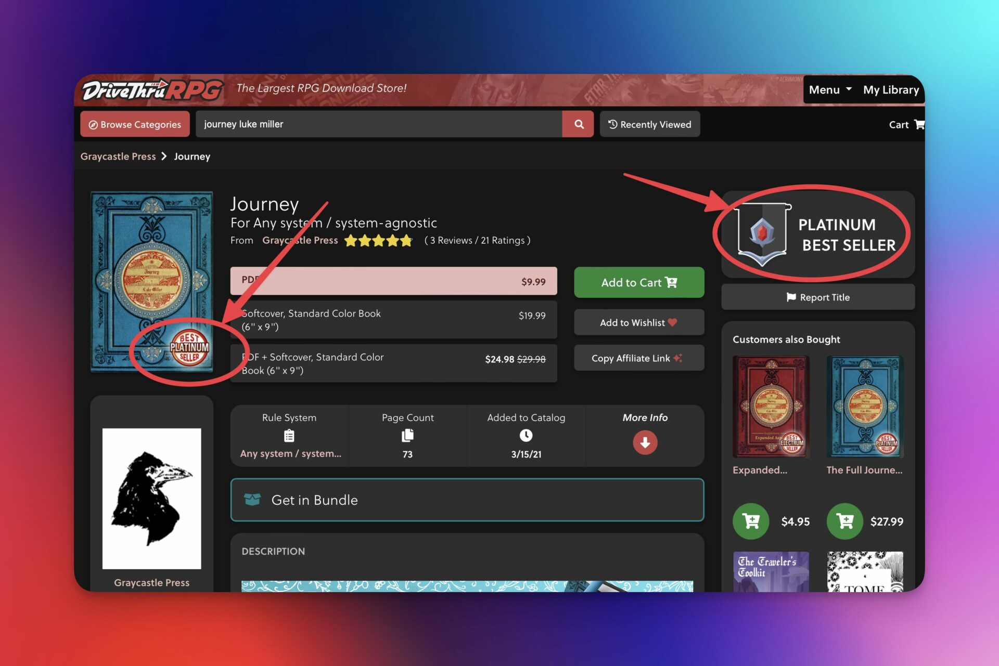This screenshot has height=666, width=999.
Task: Select PDF + Softcover $24.98 option
Action: (x=393, y=363)
